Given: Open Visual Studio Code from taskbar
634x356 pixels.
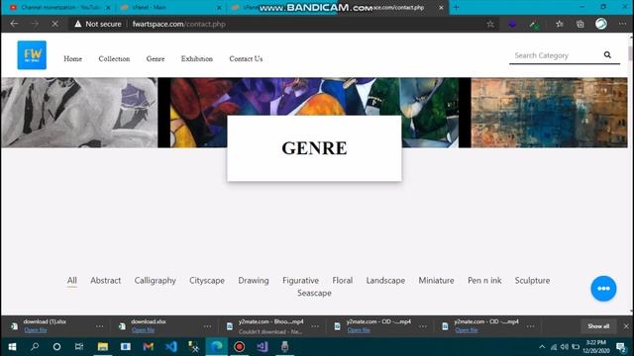Looking at the screenshot, I should (x=171, y=347).
